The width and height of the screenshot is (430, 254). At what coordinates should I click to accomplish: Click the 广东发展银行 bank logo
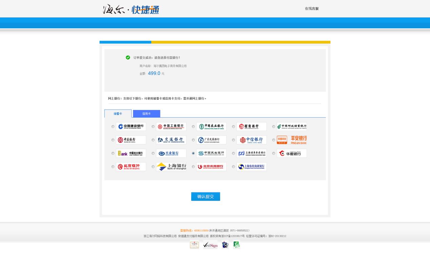click(211, 140)
